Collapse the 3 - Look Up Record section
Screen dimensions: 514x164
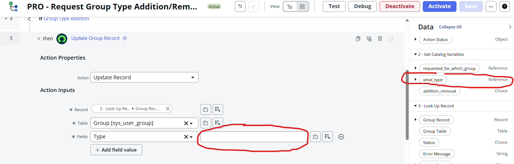pyautogui.click(x=415, y=106)
